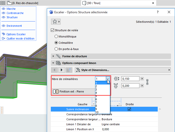Screen dimensions: 175x132
Task: Close the Escalier options dialog
Action: click(x=169, y=12)
